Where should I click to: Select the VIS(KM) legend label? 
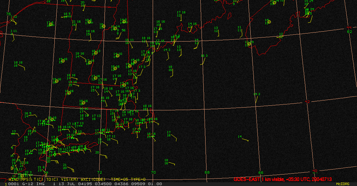(x=69, y=179)
